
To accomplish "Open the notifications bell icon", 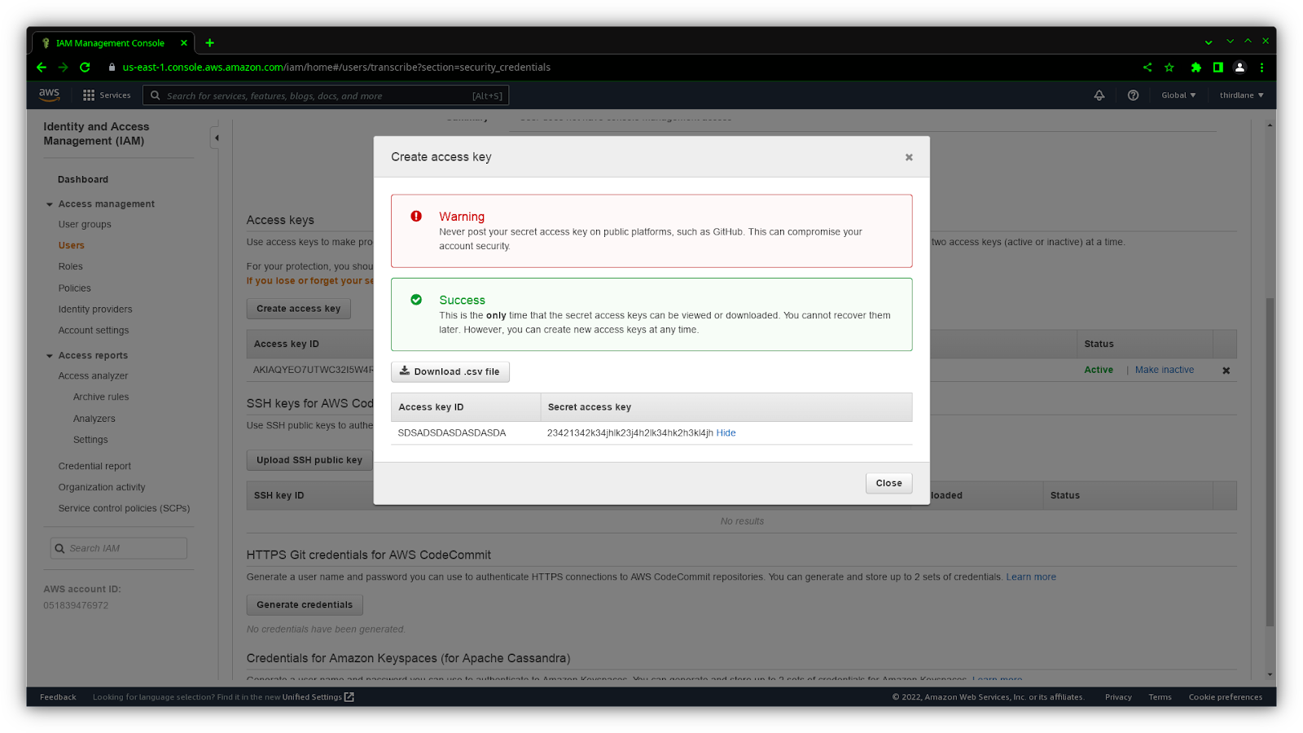I will (x=1099, y=95).
